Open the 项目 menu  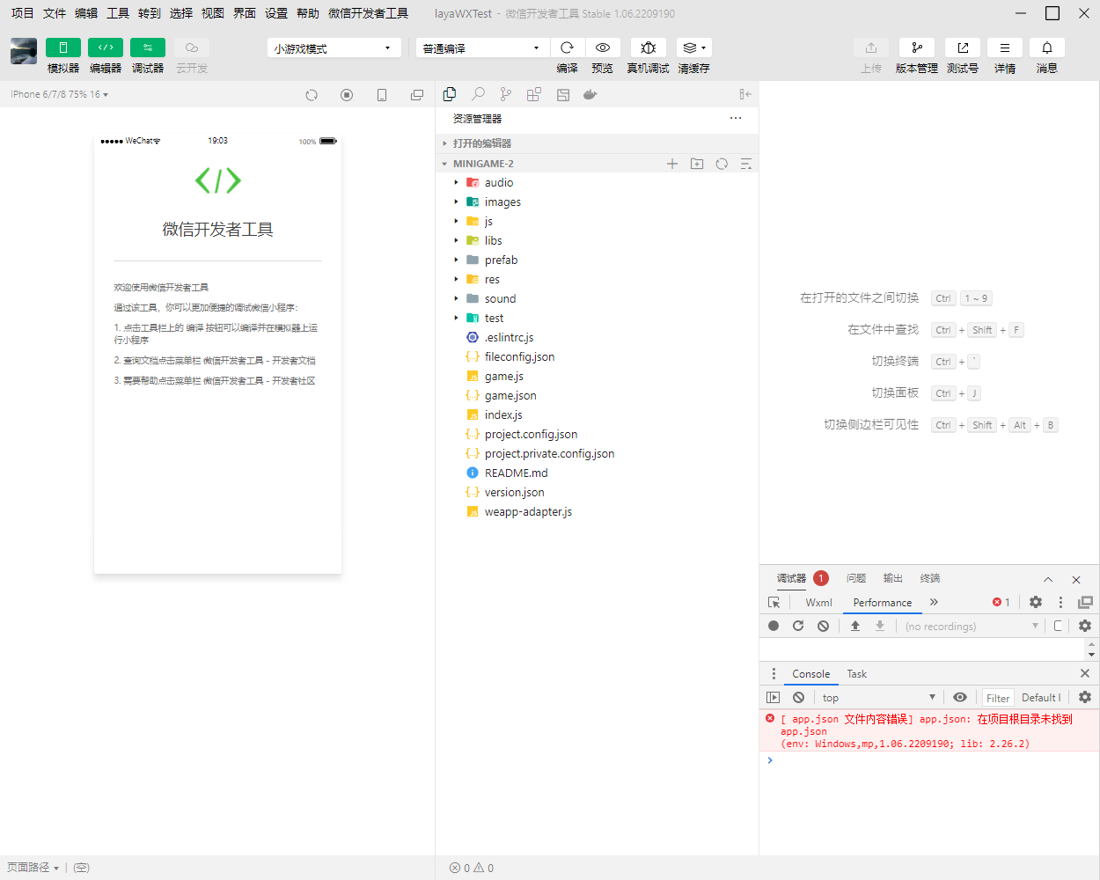tap(22, 13)
